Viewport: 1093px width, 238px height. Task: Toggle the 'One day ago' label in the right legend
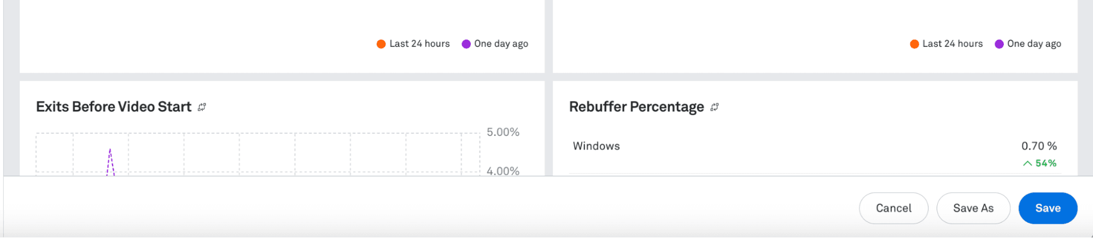1034,44
